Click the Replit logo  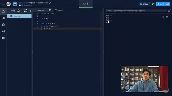coord(9,4)
